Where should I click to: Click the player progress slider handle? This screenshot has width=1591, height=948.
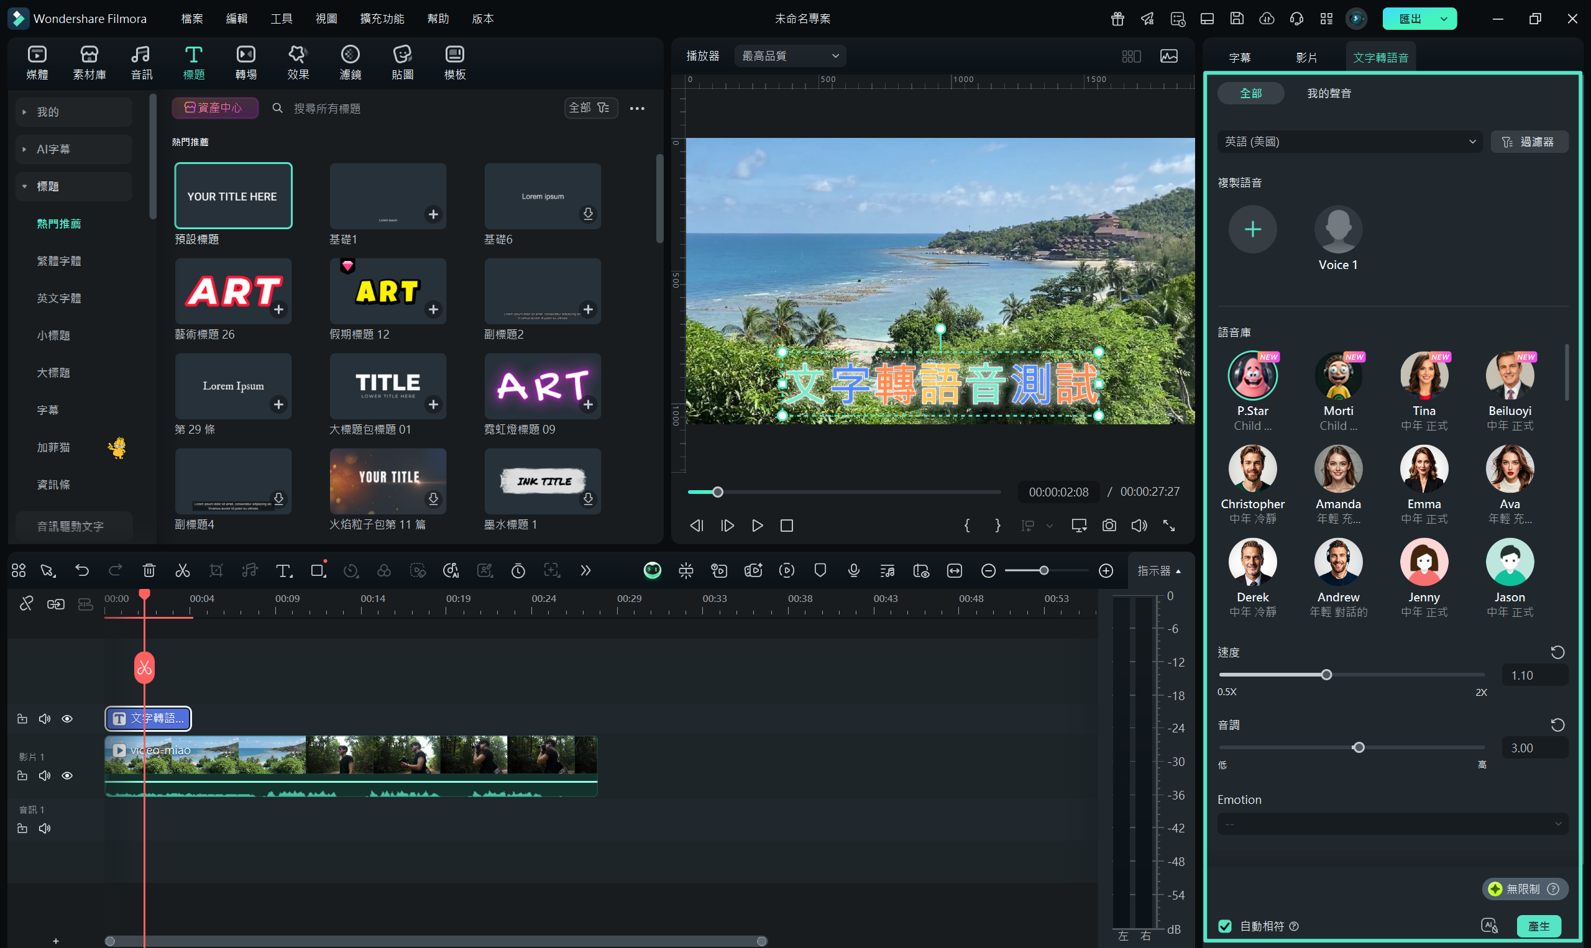718,492
